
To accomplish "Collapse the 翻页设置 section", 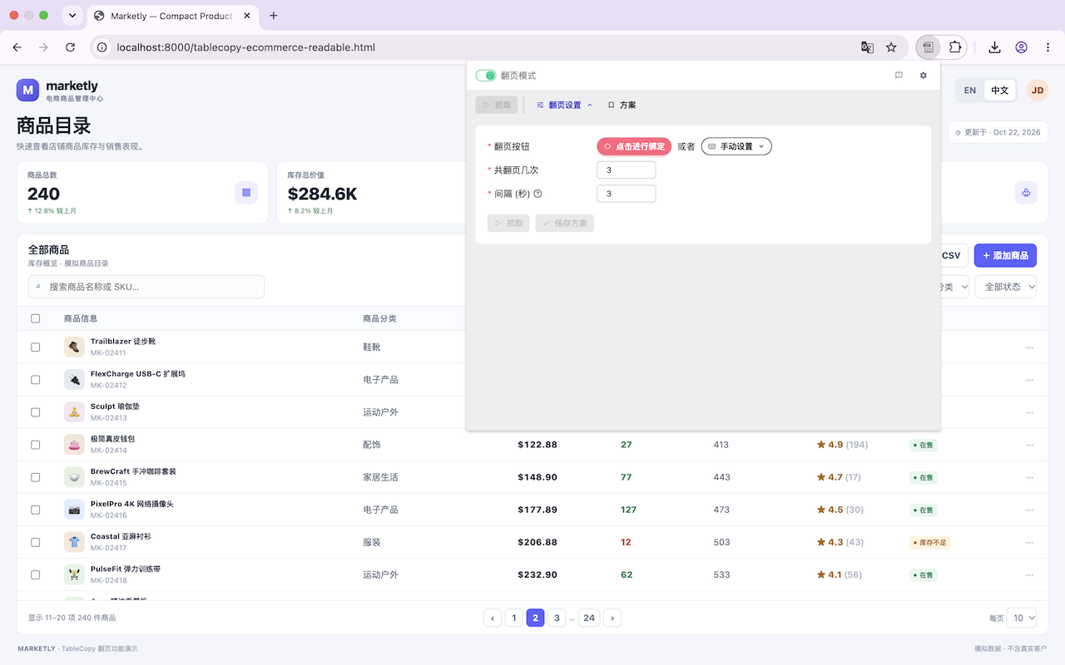I will 564,106.
